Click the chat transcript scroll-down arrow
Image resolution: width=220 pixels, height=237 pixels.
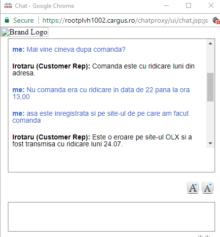pyautogui.click(x=210, y=143)
